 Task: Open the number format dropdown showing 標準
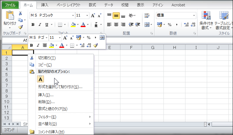[194, 16]
